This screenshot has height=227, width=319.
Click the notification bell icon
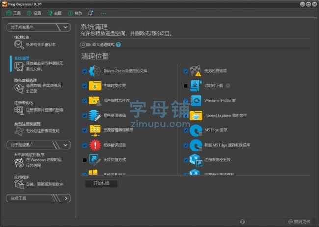(x=90, y=13)
